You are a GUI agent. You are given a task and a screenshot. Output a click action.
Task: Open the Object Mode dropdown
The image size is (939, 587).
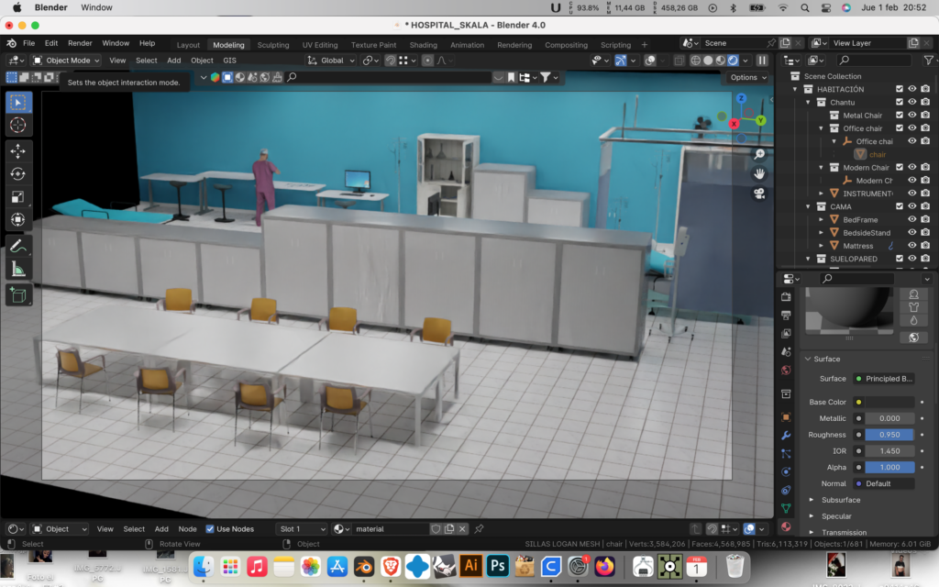[x=67, y=61]
